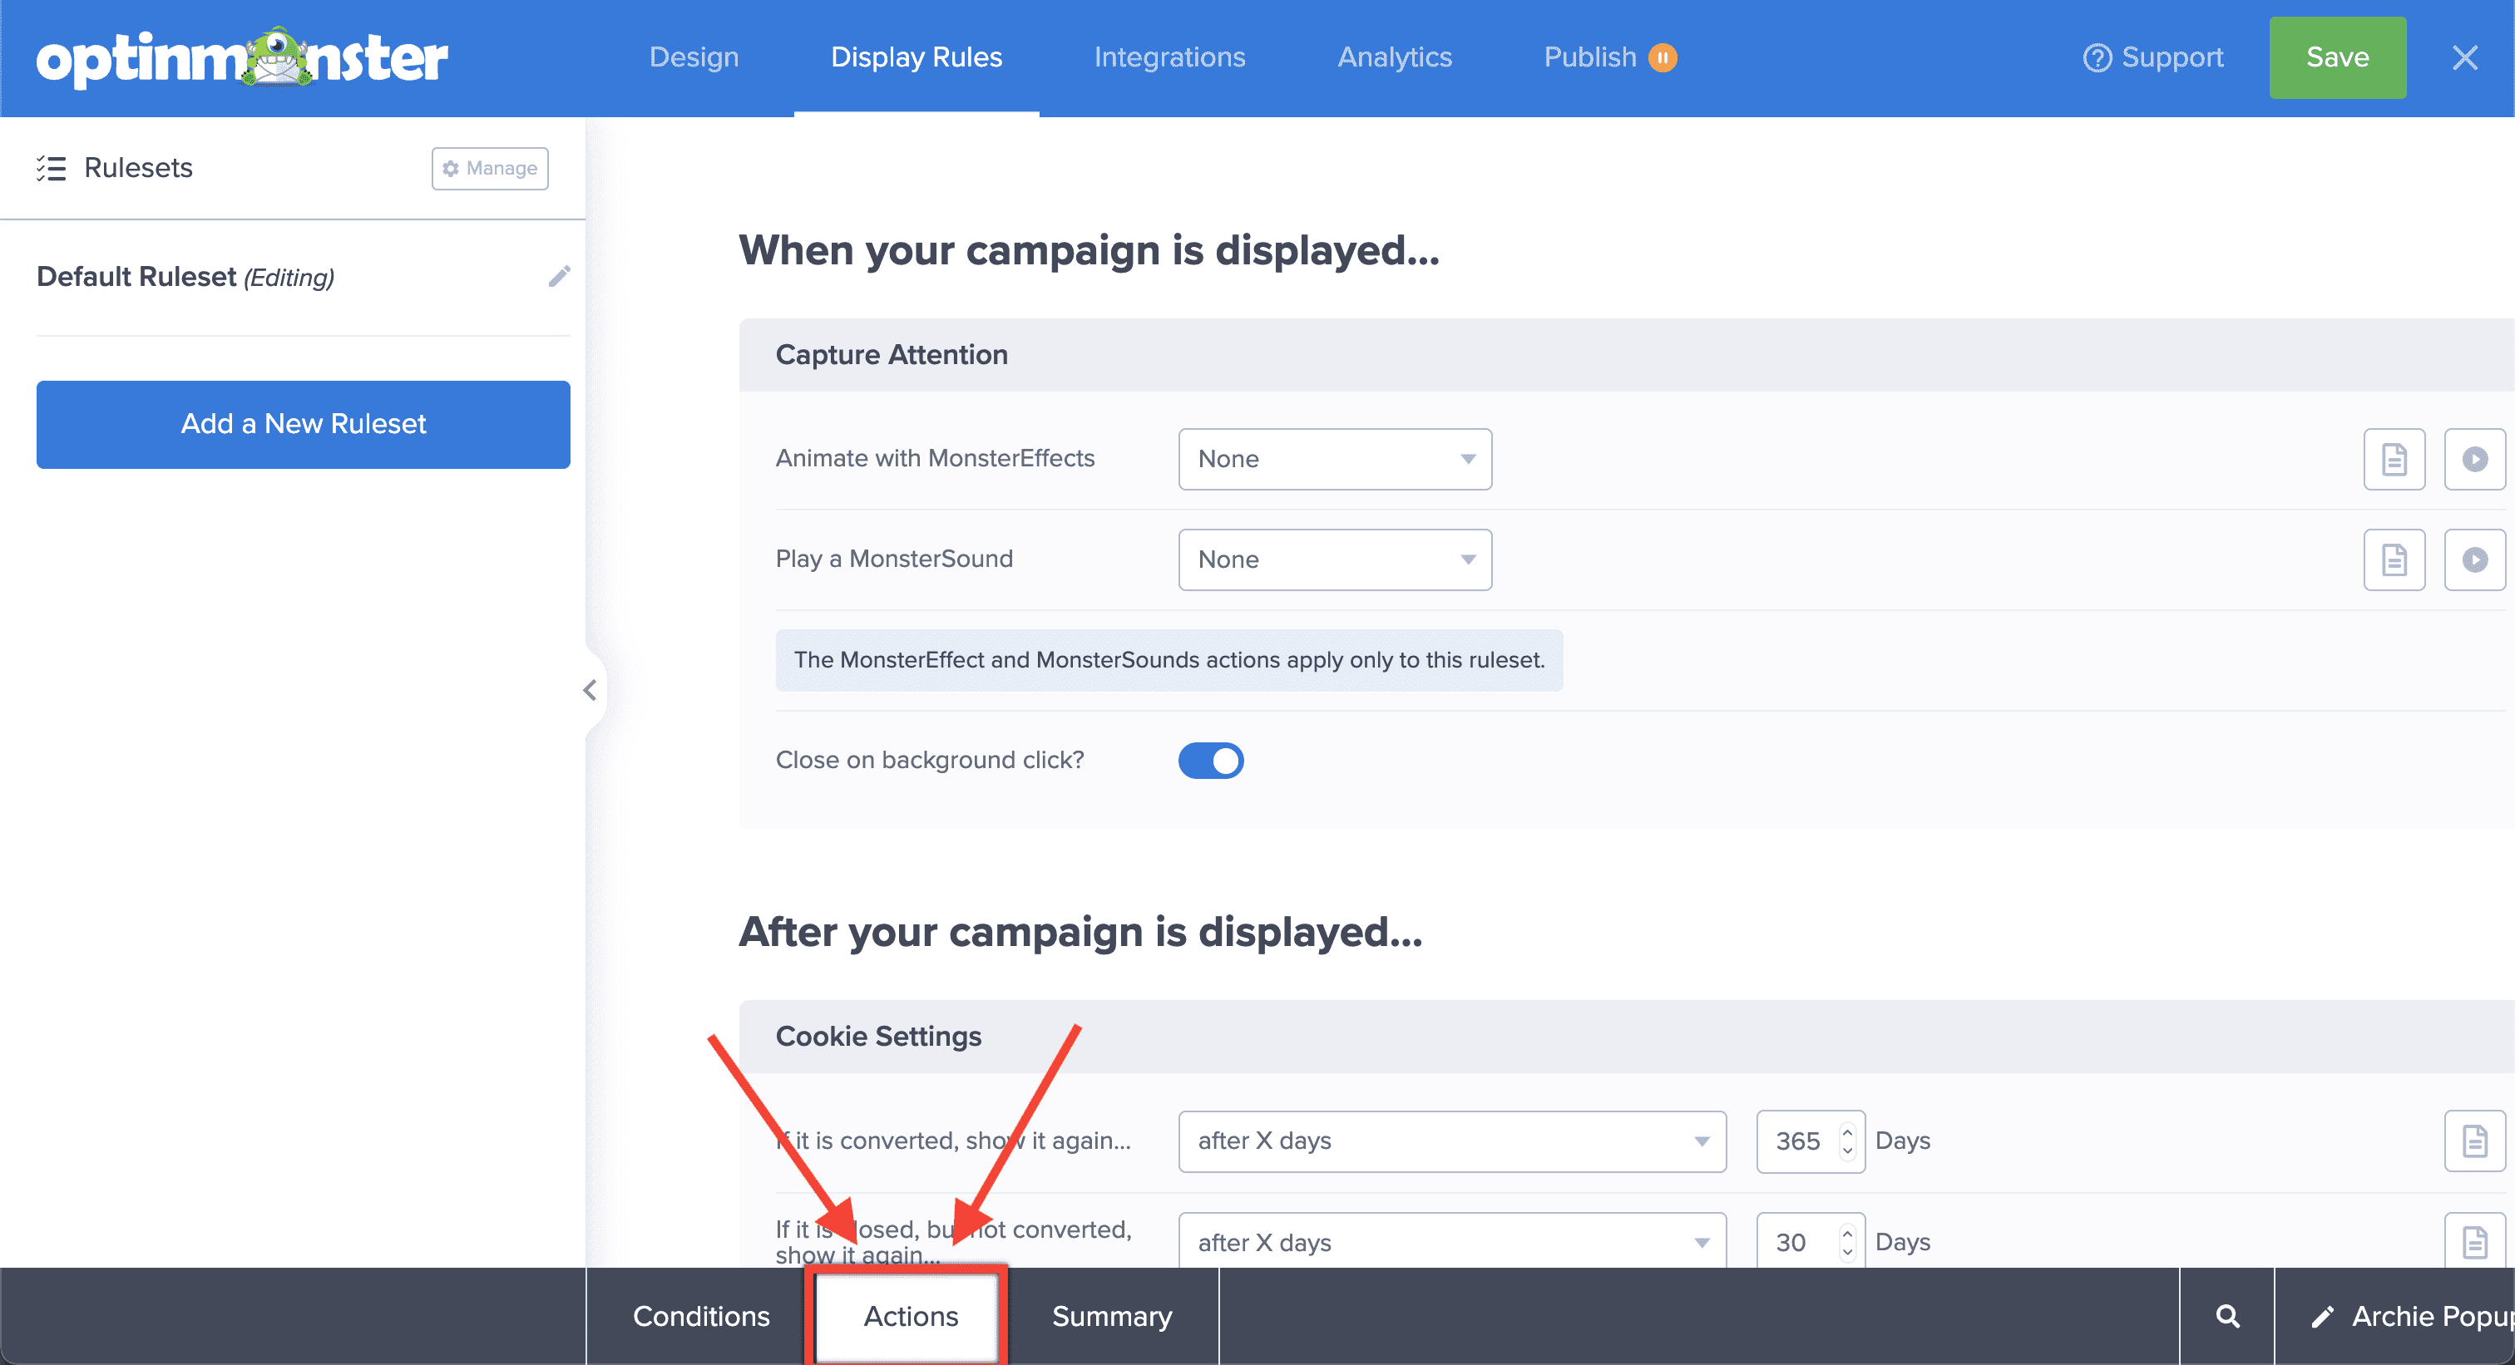Disable Close on background click
Screen dimensions: 2515x1365
pos(1211,760)
